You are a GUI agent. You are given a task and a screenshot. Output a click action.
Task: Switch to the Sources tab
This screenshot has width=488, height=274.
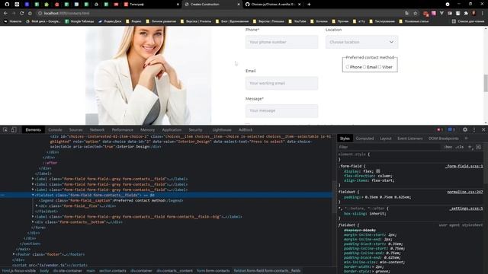[x=76, y=130]
